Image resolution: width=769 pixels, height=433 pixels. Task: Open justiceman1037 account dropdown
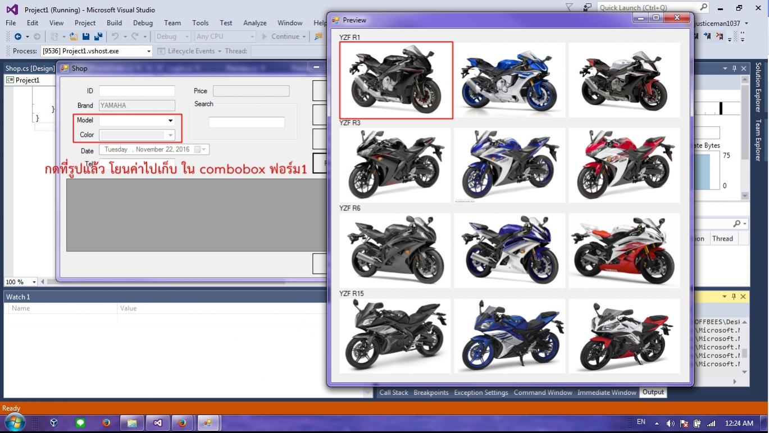pos(746,23)
